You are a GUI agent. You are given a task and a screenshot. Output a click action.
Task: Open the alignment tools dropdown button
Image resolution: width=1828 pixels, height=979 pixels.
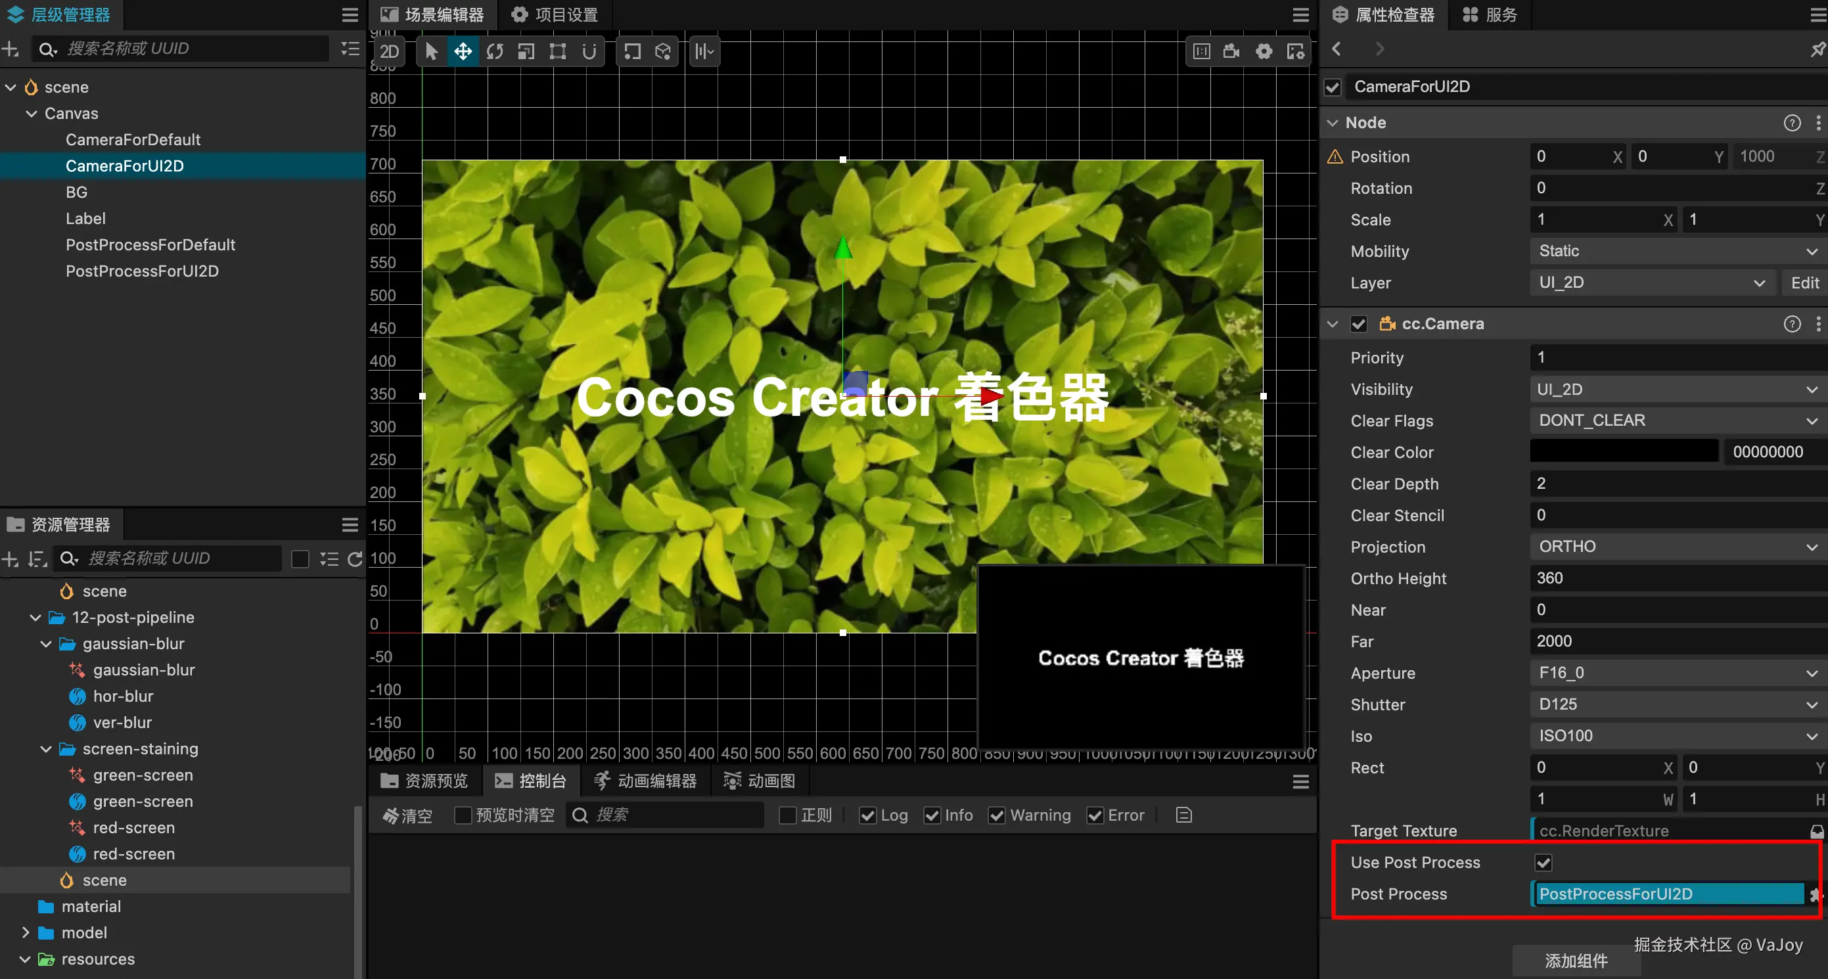point(704,51)
